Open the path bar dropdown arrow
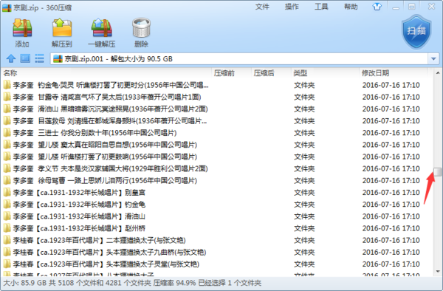This screenshot has height=291, width=443. pyautogui.click(x=433, y=59)
